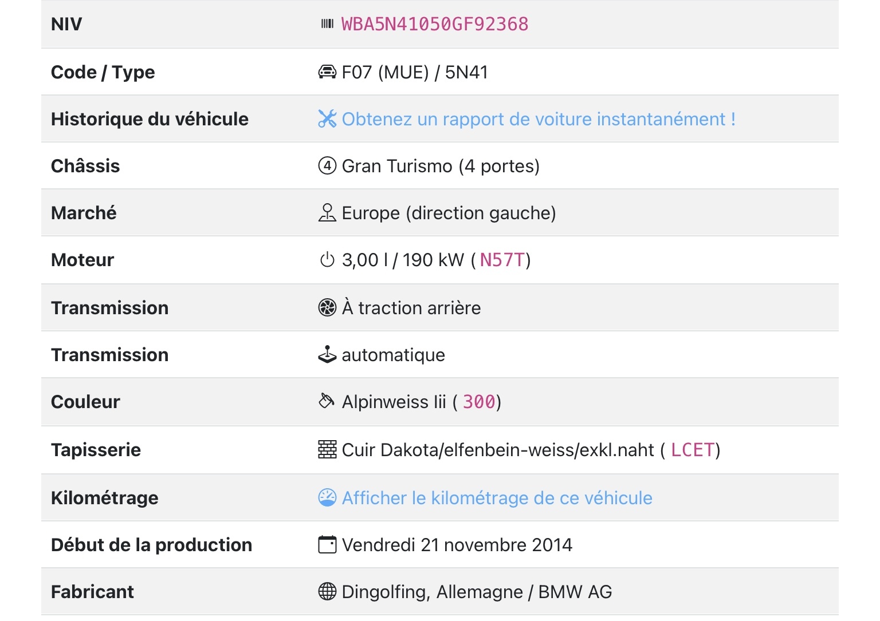The image size is (880, 621).
Task: Click the odometer gauge icon in Kilométrage row
Action: click(327, 497)
